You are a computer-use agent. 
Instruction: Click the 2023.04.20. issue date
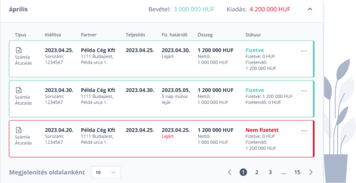pos(59,130)
